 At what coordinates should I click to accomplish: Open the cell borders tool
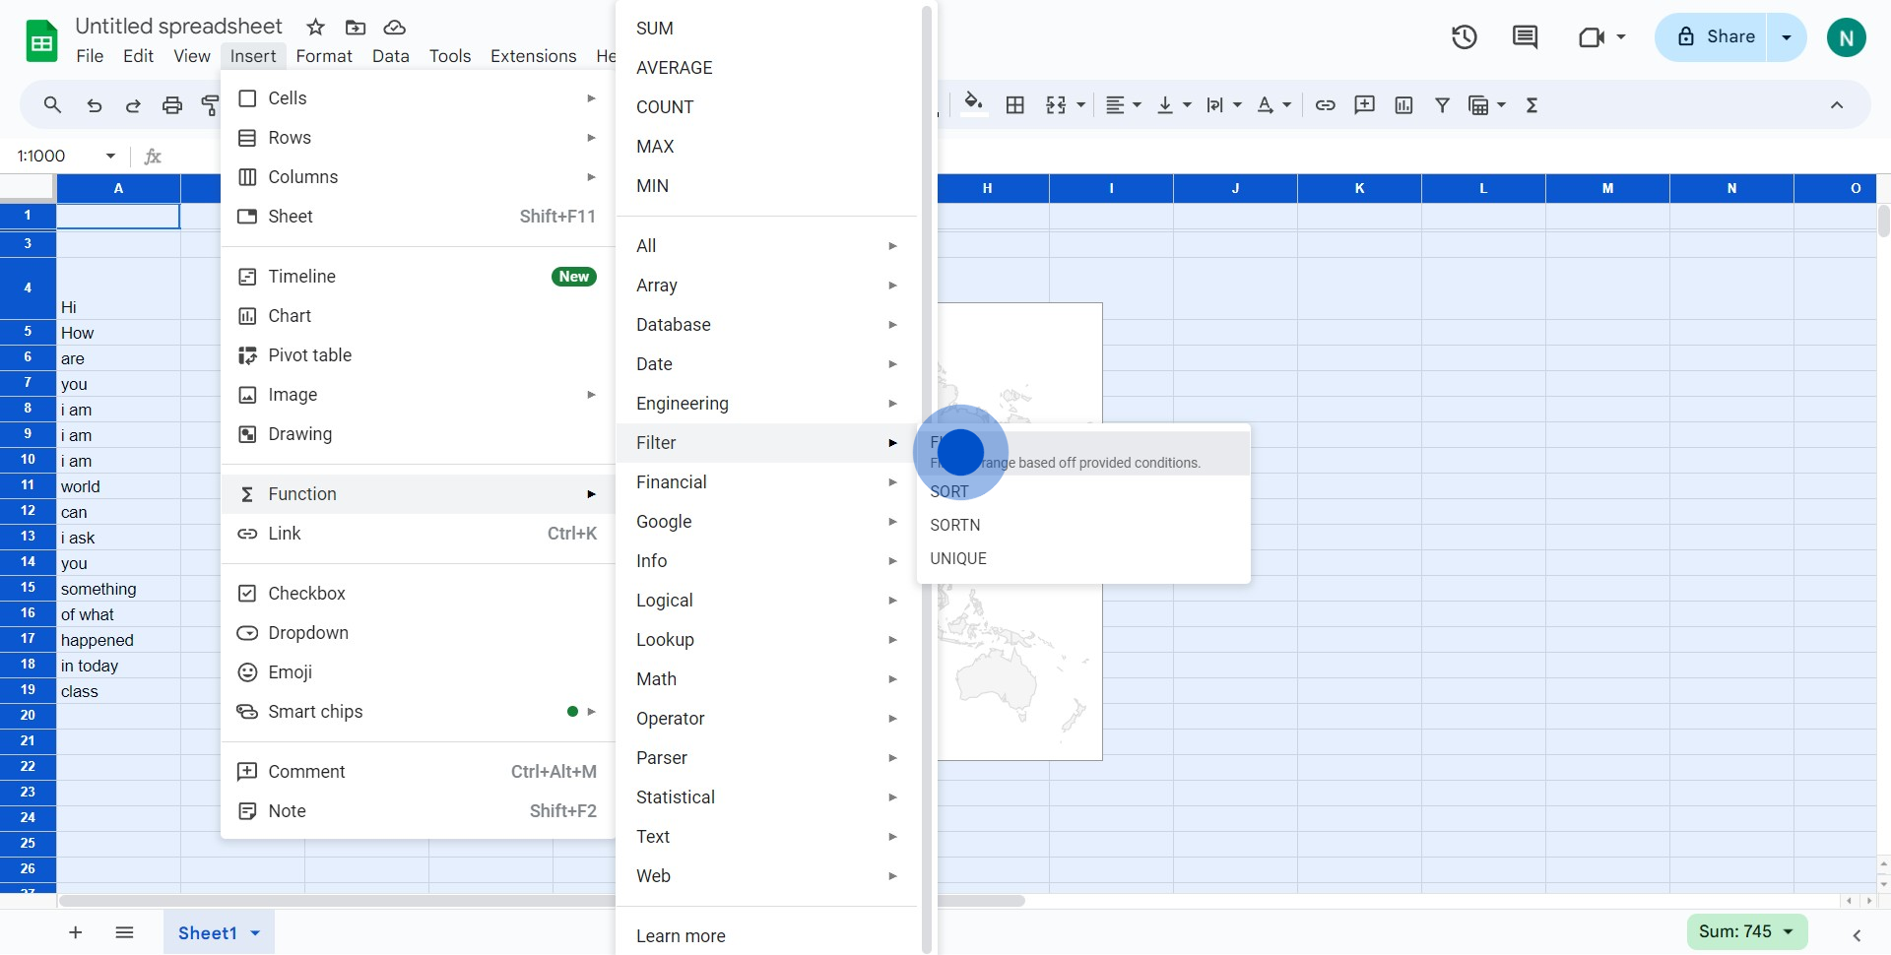coord(1015,104)
